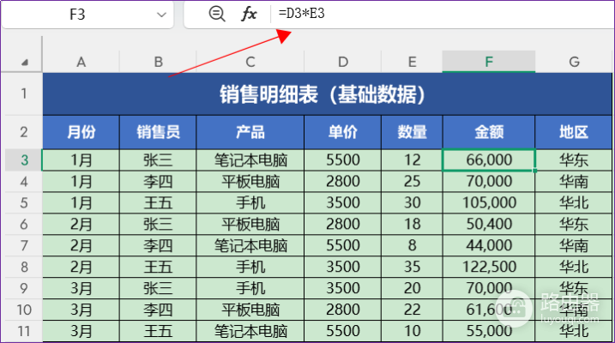This screenshot has width=615, height=343.
Task: Click quantity cell with value 12
Action: pos(412,160)
